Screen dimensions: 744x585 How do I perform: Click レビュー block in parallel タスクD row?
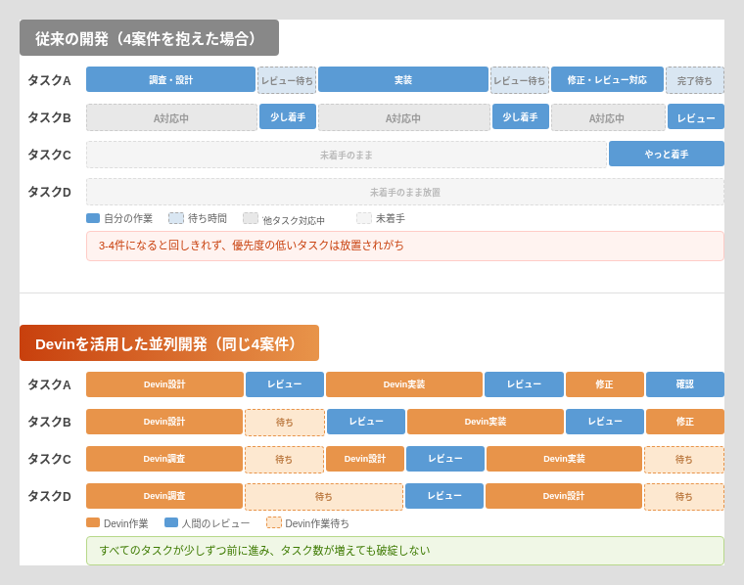pyautogui.click(x=444, y=496)
